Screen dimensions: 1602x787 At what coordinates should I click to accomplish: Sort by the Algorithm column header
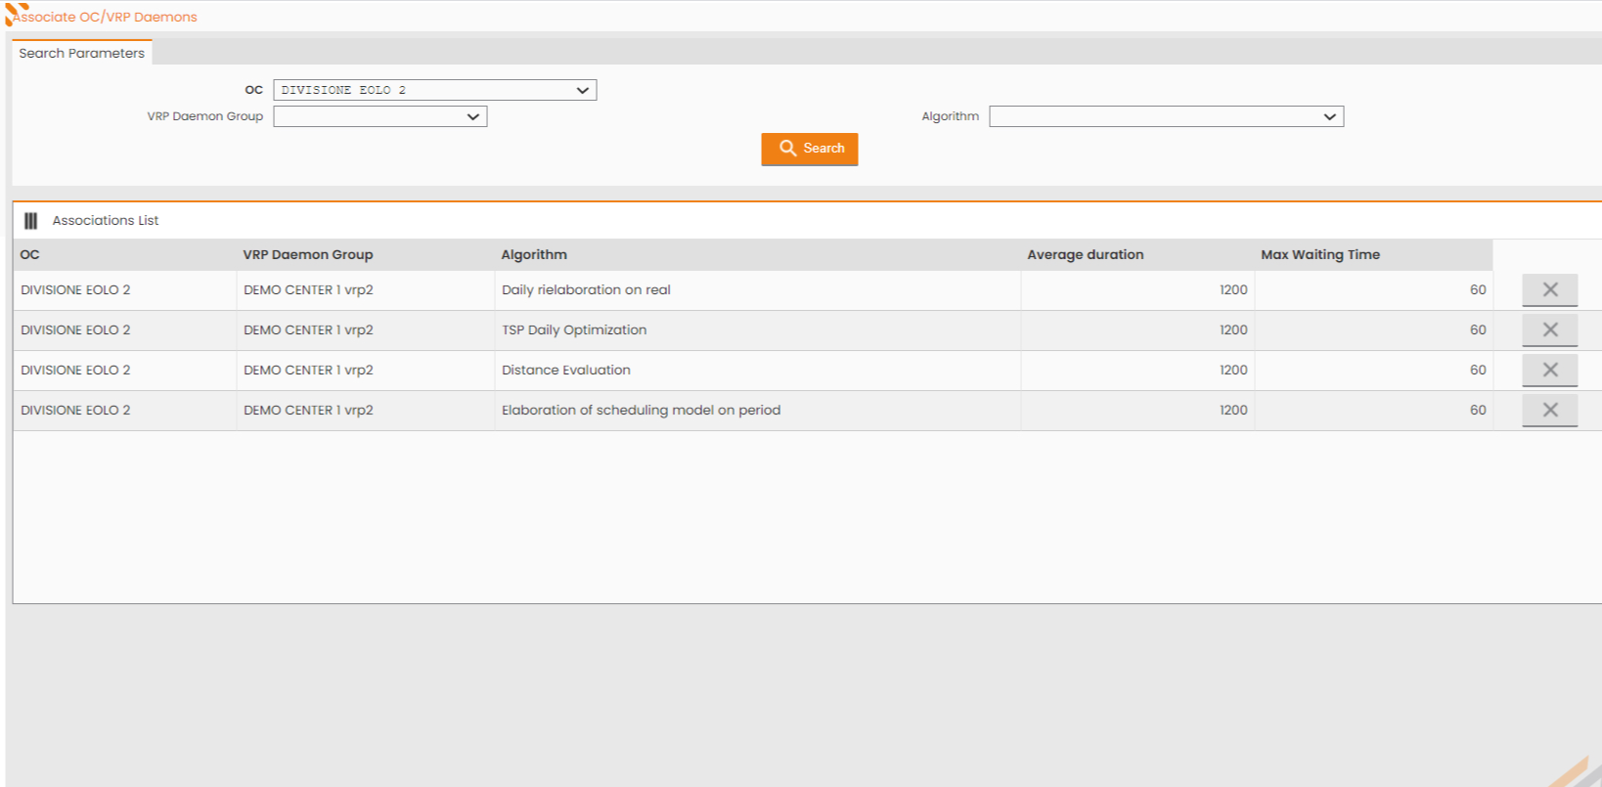tap(758, 254)
